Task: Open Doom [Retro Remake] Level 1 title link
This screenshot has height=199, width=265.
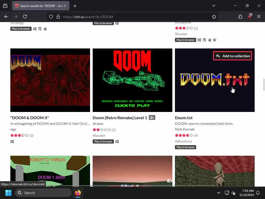Action: pos(120,118)
